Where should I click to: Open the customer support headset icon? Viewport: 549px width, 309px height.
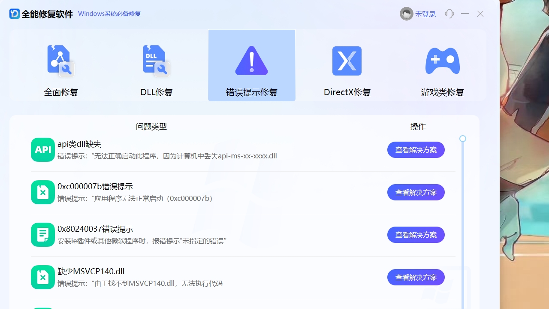(x=449, y=14)
